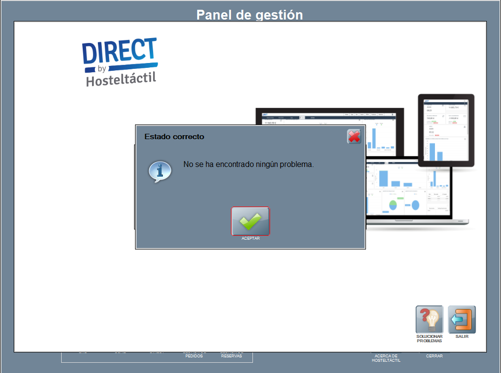The width and height of the screenshot is (501, 373).
Task: Click the Direct by Hosteltáctil logo
Action: pos(120,62)
